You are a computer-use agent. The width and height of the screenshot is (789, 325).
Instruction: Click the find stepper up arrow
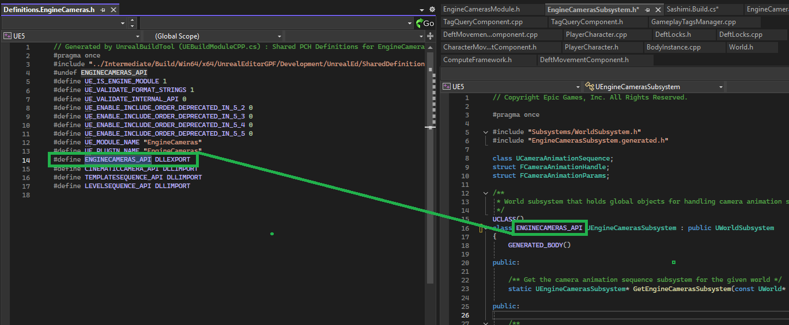133,20
